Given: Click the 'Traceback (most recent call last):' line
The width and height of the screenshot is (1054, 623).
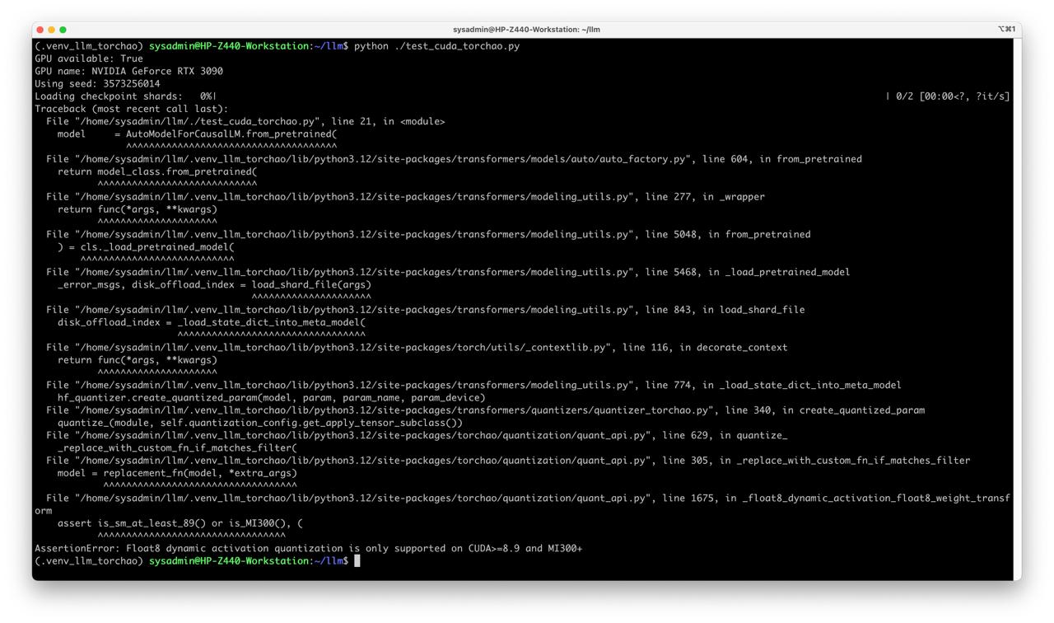Looking at the screenshot, I should pos(132,109).
